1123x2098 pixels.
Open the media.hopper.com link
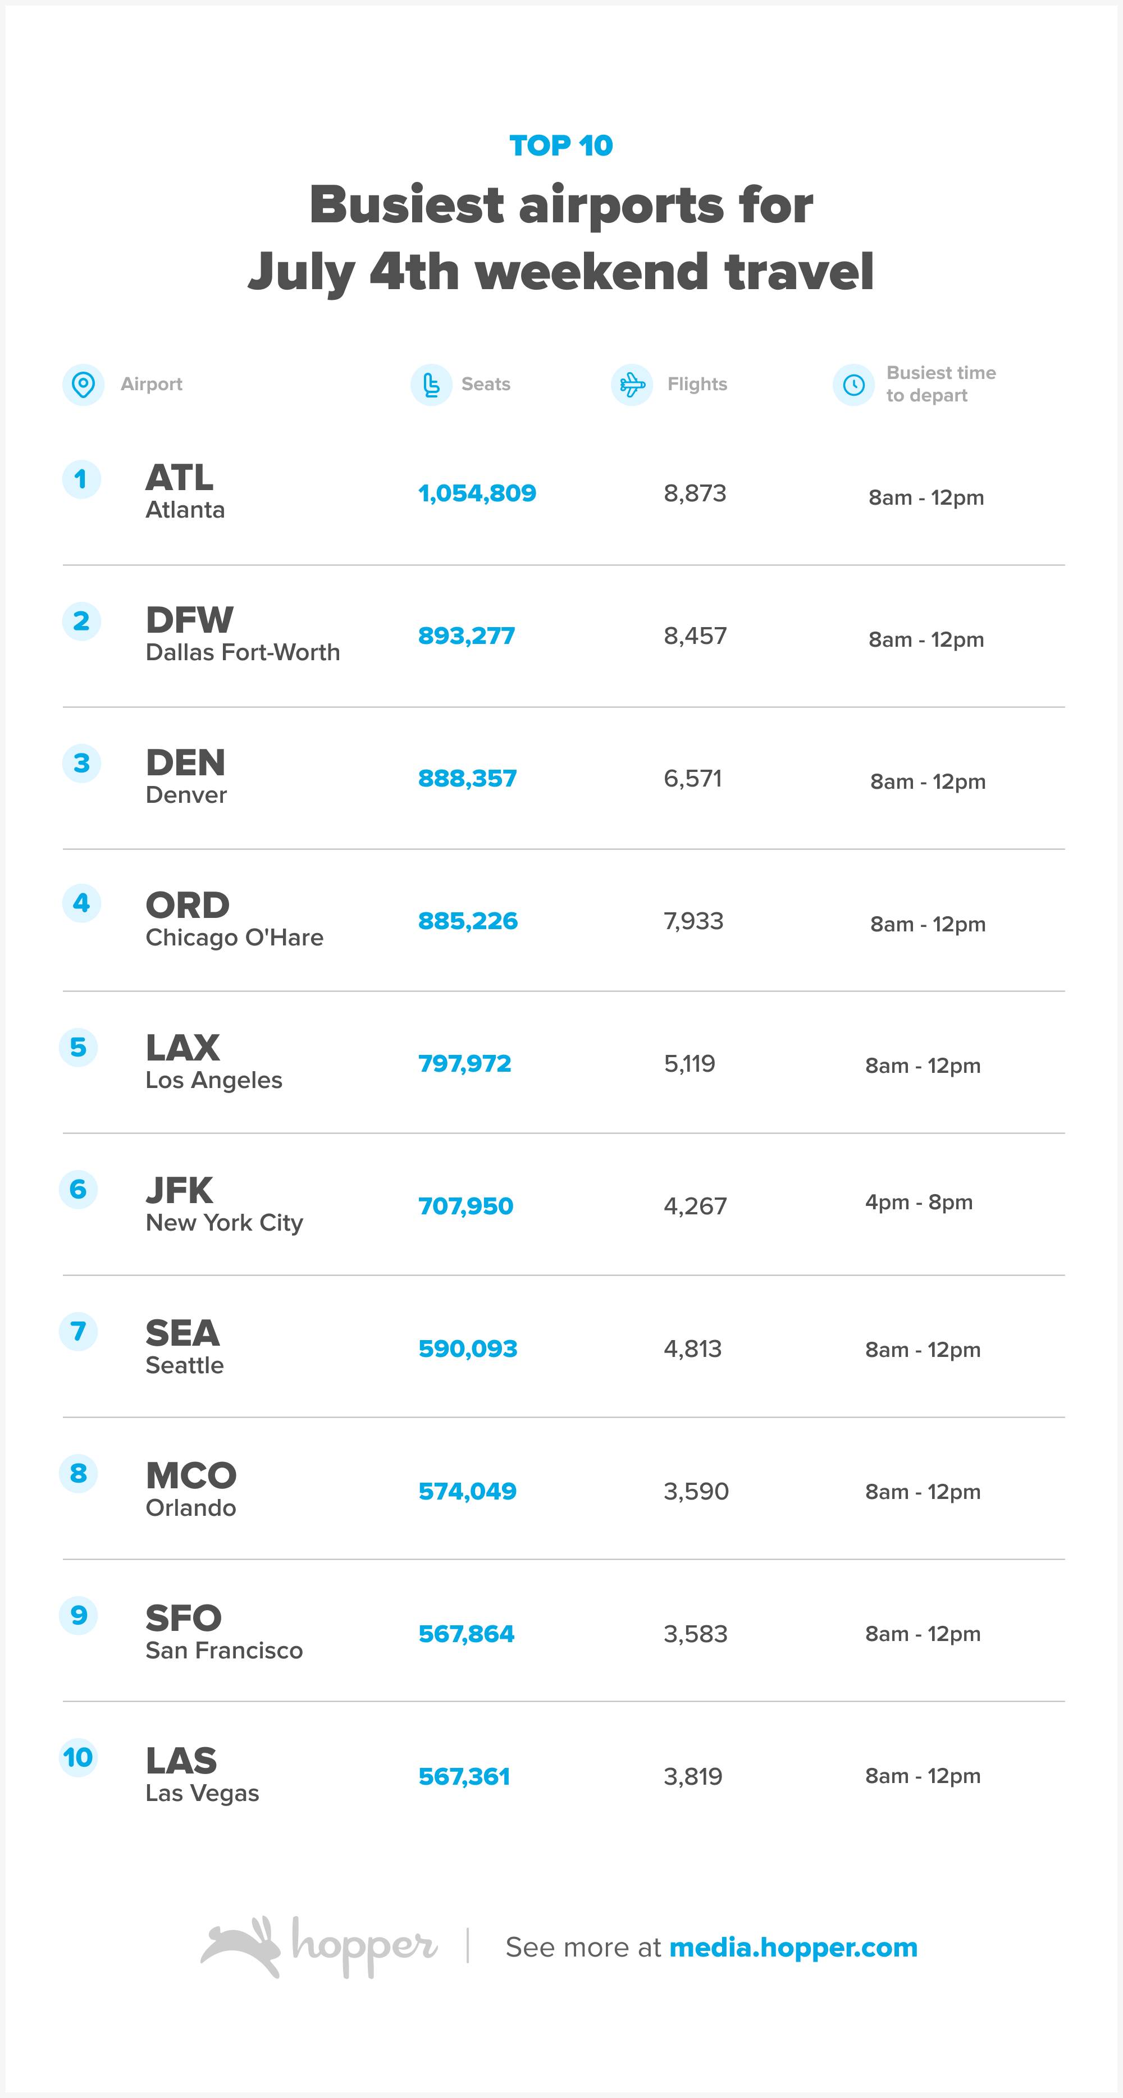tap(793, 1948)
